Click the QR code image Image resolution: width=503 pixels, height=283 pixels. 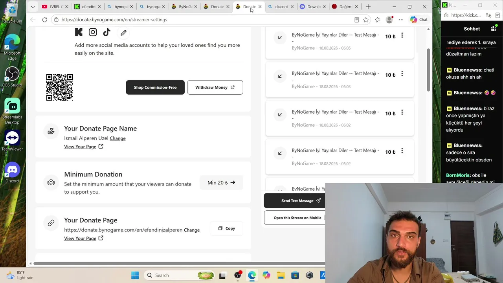point(60,87)
